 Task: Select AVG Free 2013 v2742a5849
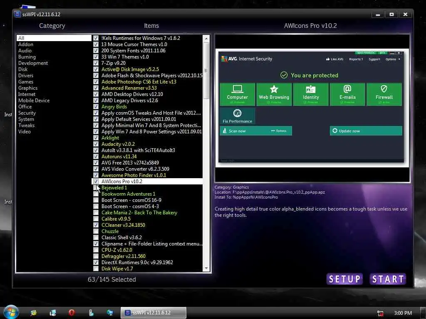point(130,163)
